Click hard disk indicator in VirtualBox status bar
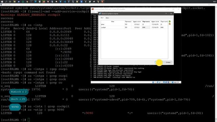 pos(153,82)
